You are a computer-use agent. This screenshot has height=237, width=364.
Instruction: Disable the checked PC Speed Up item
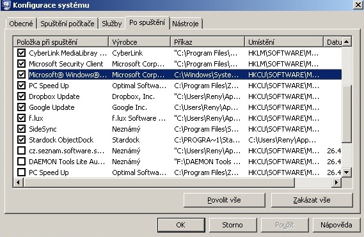point(21,86)
